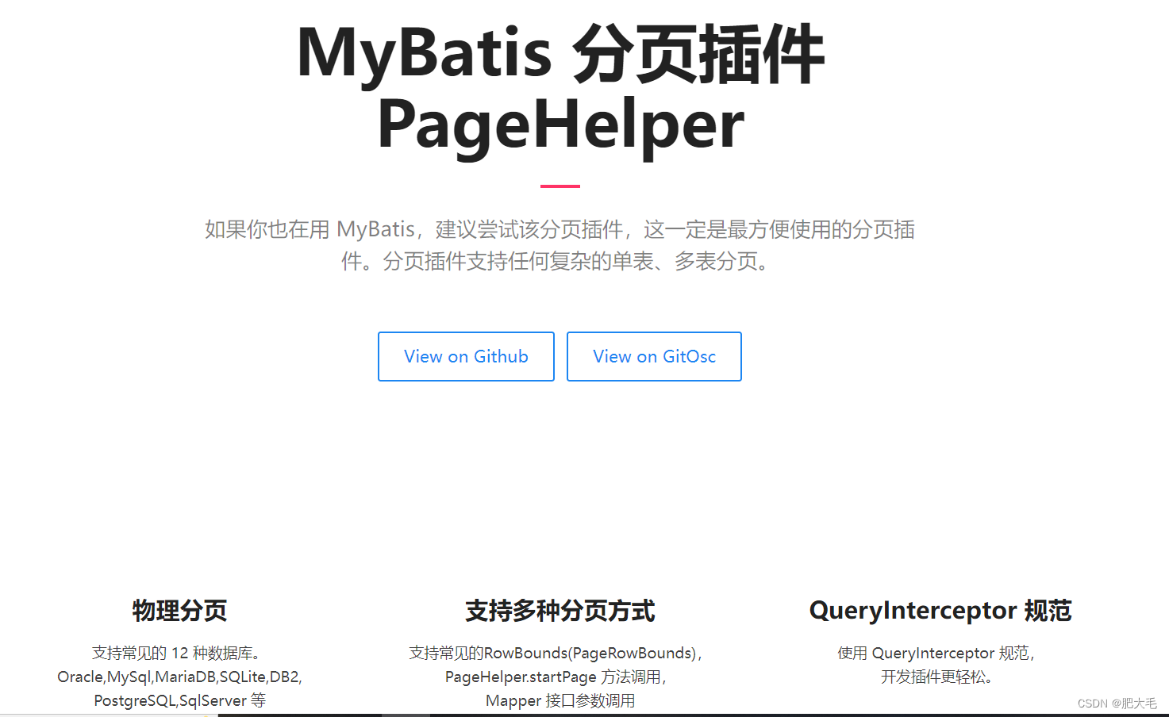Screen dimensions: 1169x717
Task: Click between the two View buttons
Action: click(560, 356)
